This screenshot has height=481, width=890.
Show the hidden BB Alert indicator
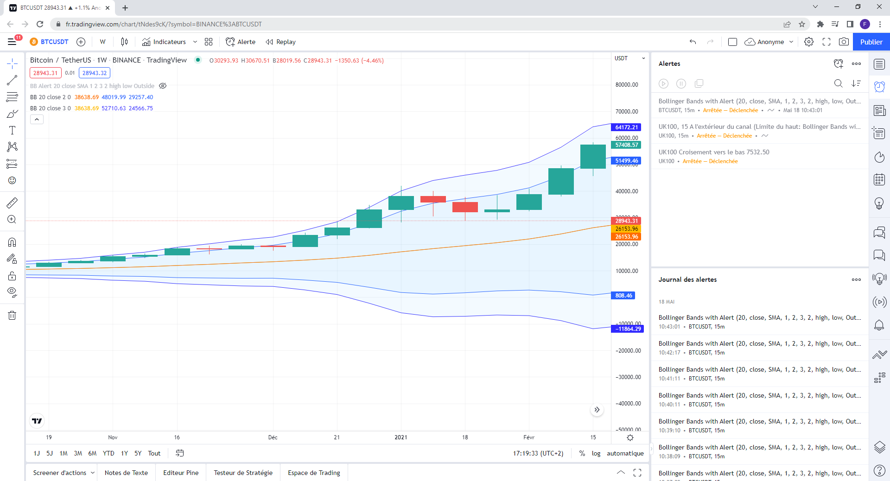pyautogui.click(x=163, y=86)
